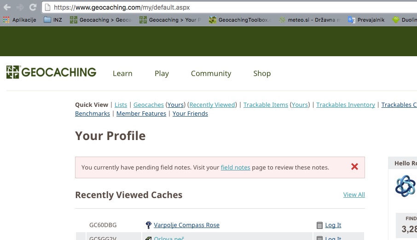Open the Lists link
The image size is (417, 240).
pyautogui.click(x=121, y=105)
